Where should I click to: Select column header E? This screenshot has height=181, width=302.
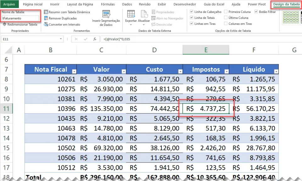pyautogui.click(x=206, y=50)
